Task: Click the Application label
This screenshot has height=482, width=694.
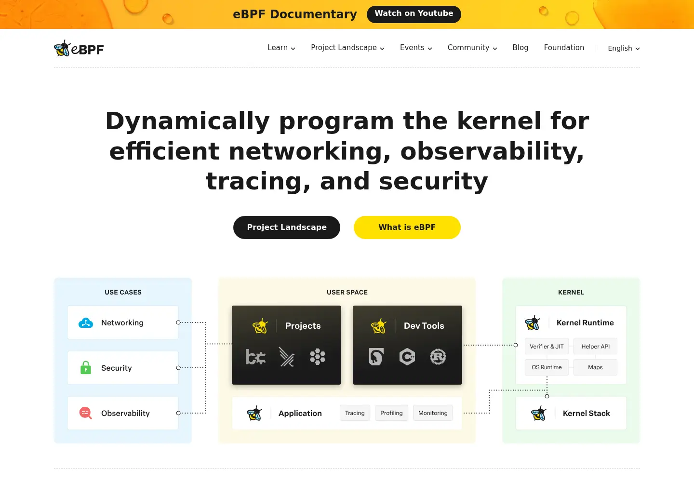Action: [x=300, y=413]
